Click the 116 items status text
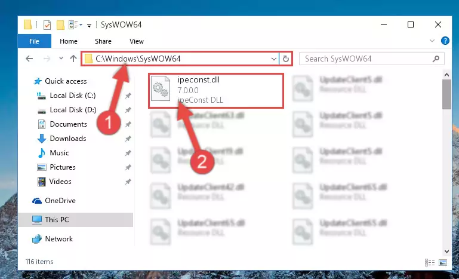This screenshot has height=279, width=459. 39,262
